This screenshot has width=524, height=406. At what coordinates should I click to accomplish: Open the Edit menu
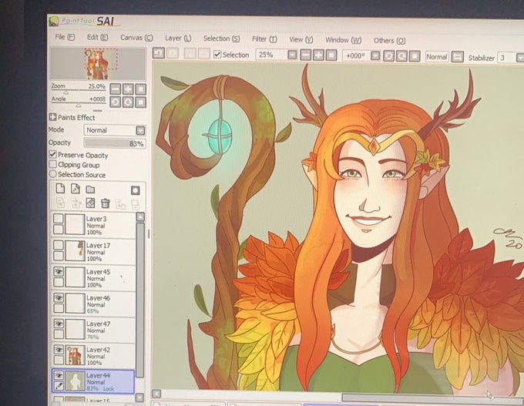[98, 37]
